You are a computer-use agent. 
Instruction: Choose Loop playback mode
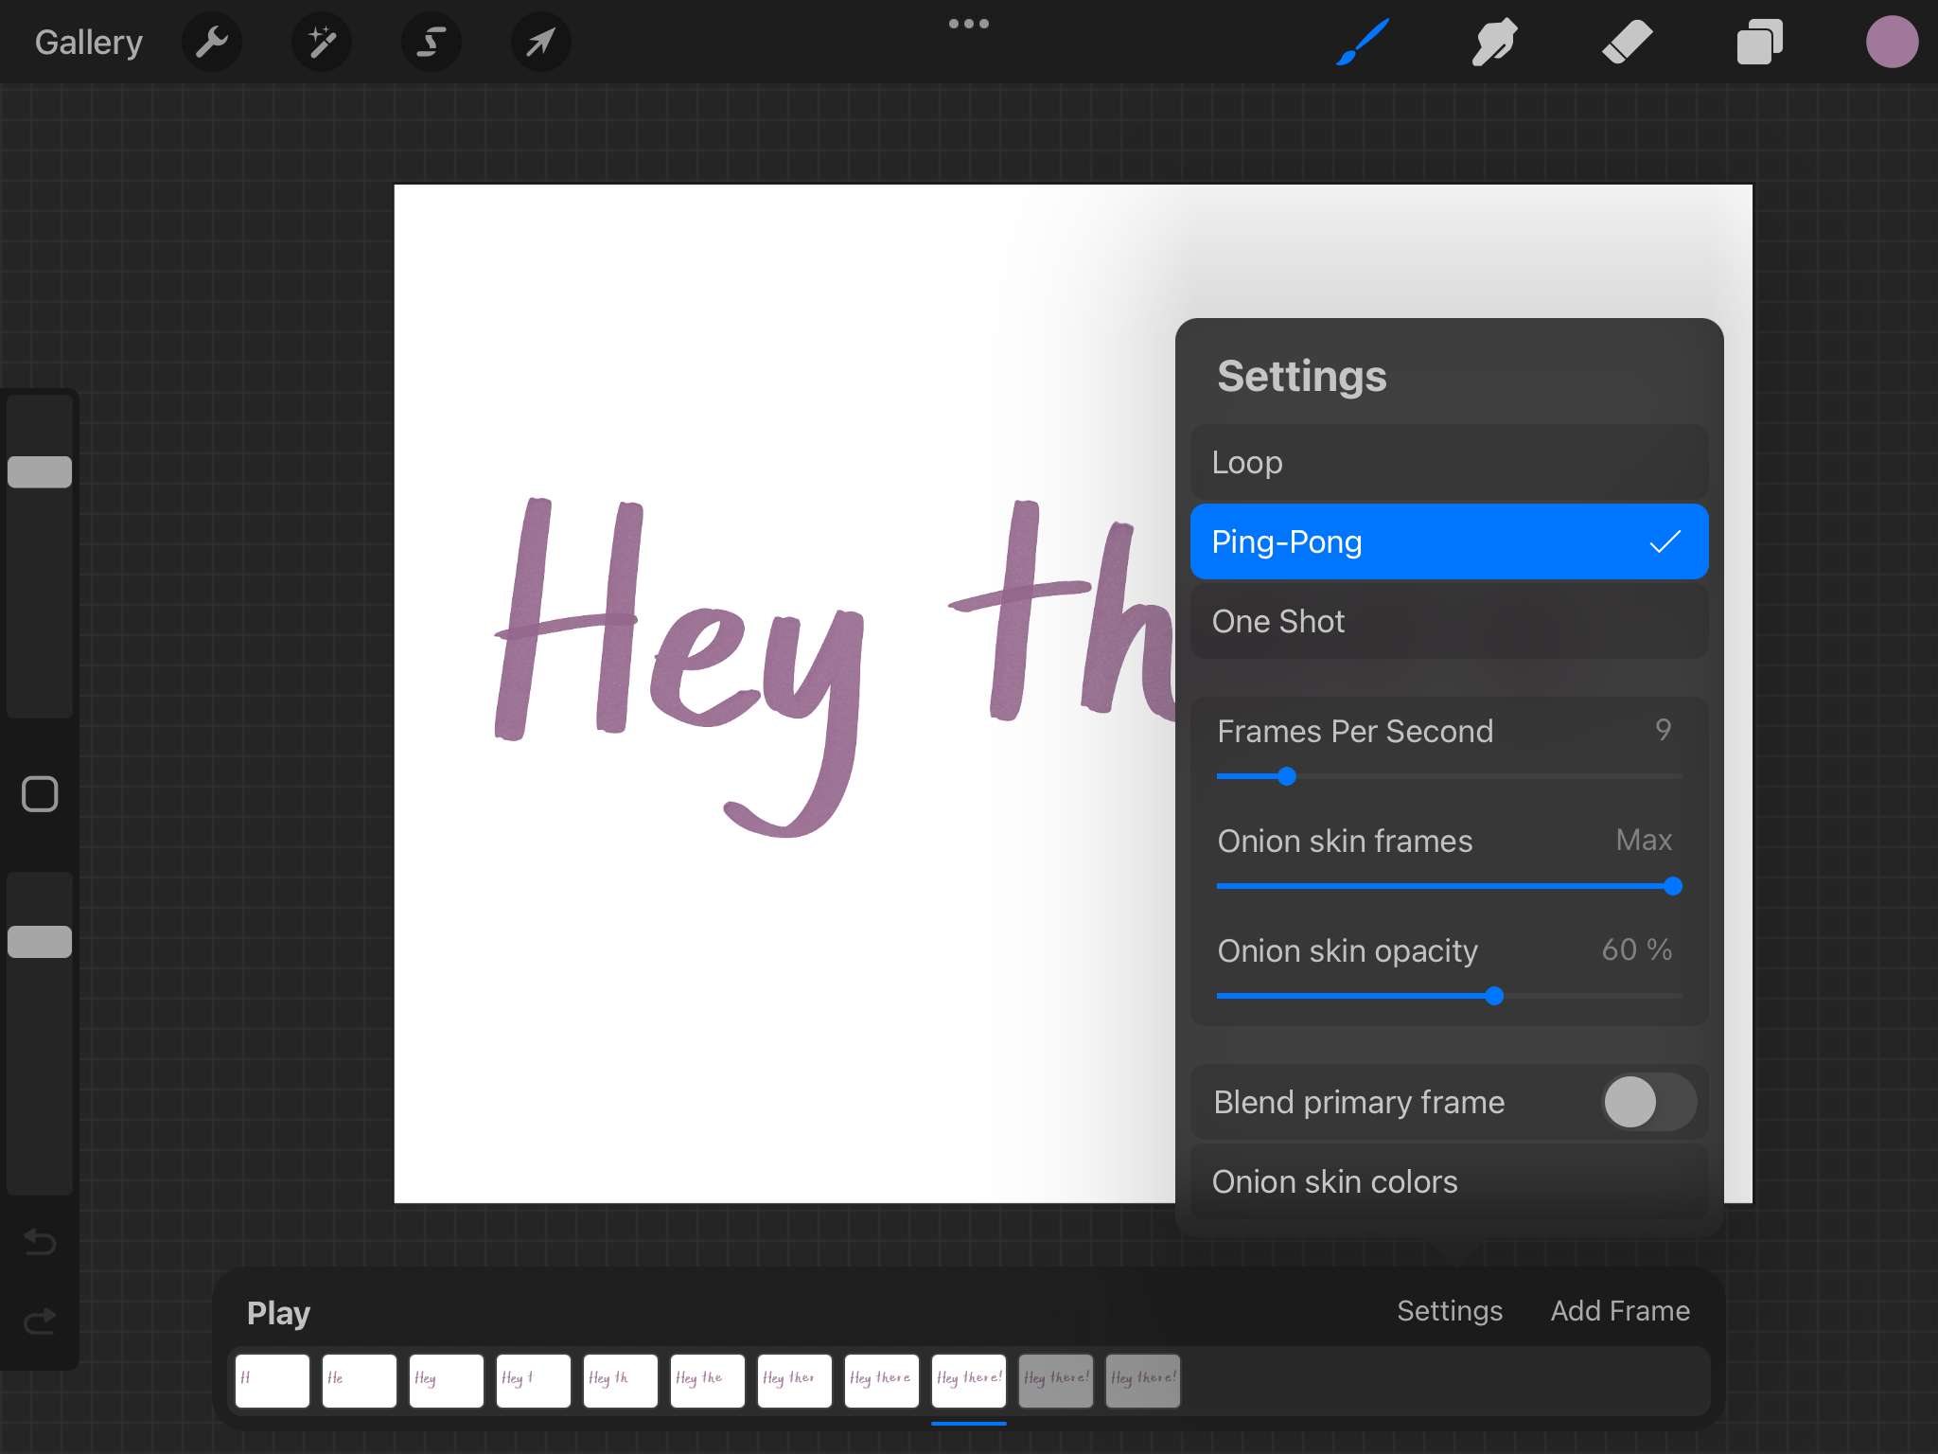1449,462
